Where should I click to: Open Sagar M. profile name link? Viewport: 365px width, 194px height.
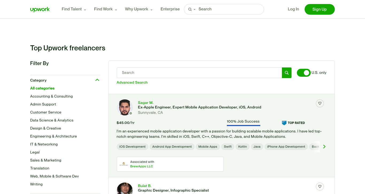click(x=146, y=103)
